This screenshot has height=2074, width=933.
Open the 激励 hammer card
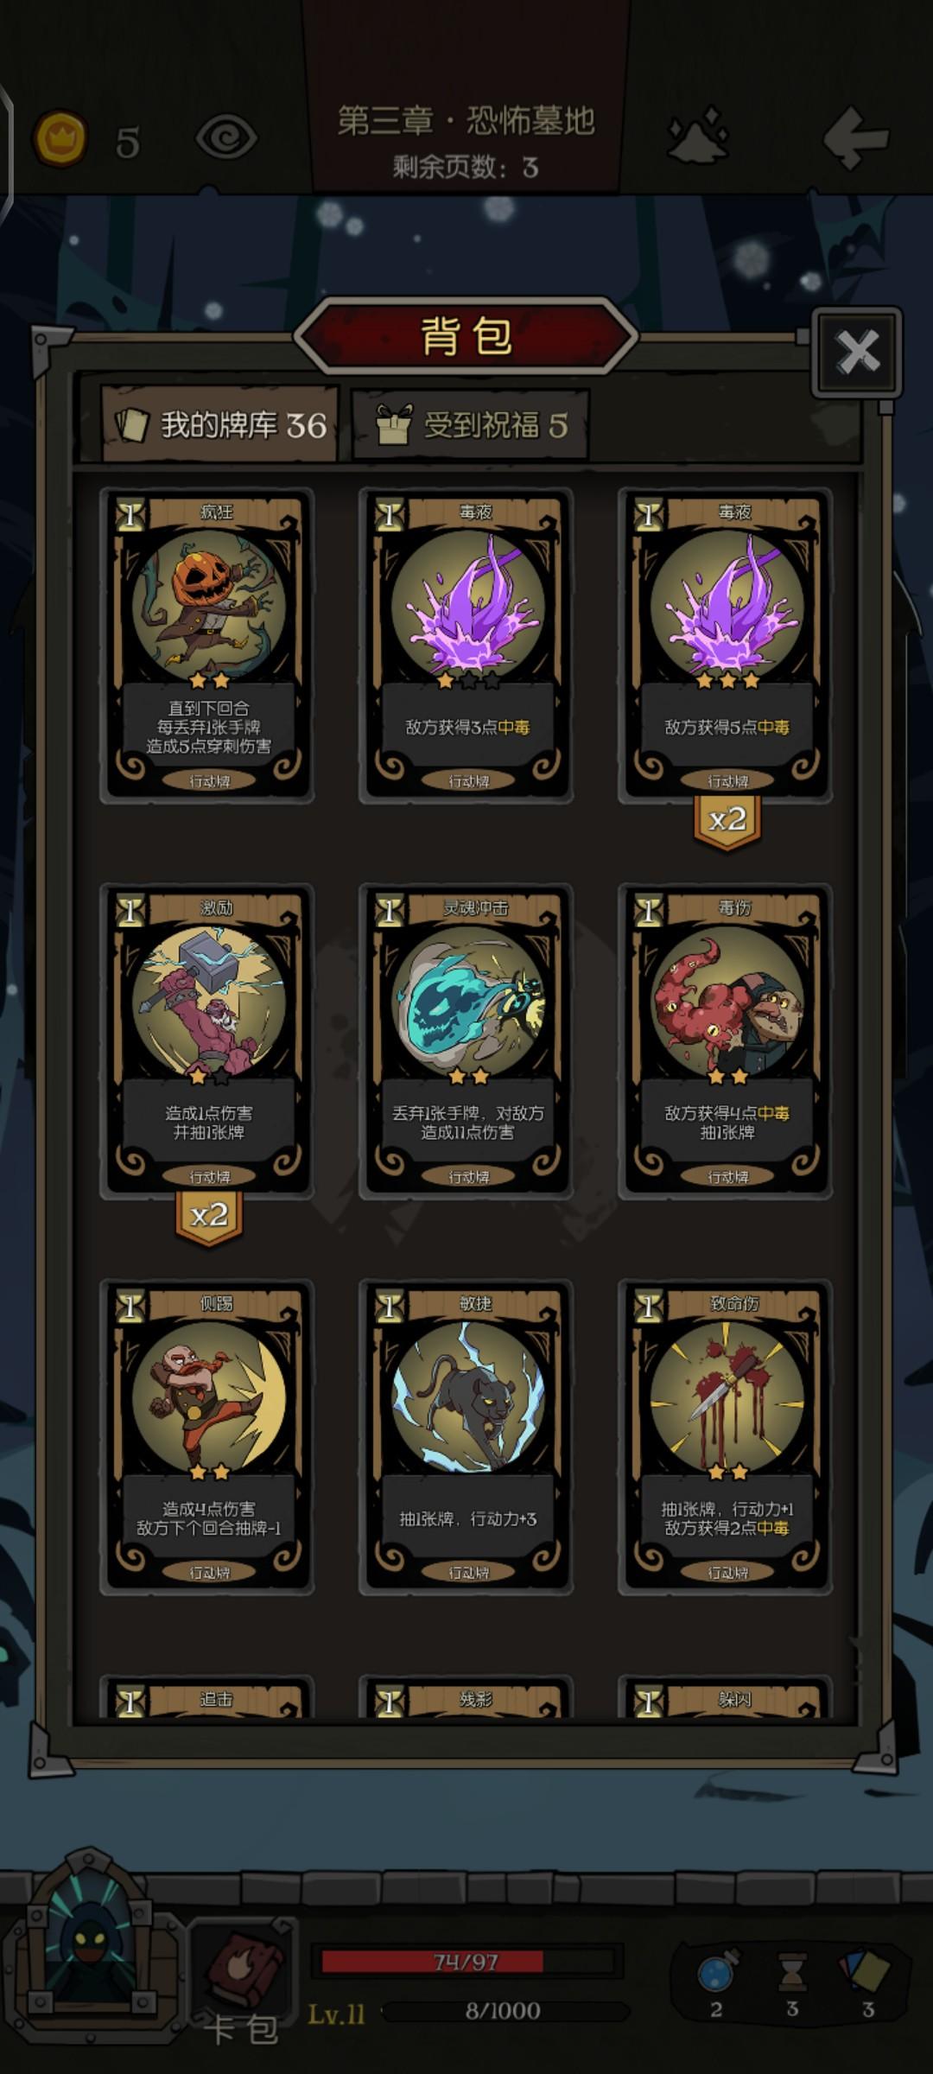coord(207,1041)
